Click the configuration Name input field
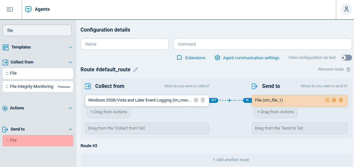This screenshot has width=354, height=167. click(124, 44)
